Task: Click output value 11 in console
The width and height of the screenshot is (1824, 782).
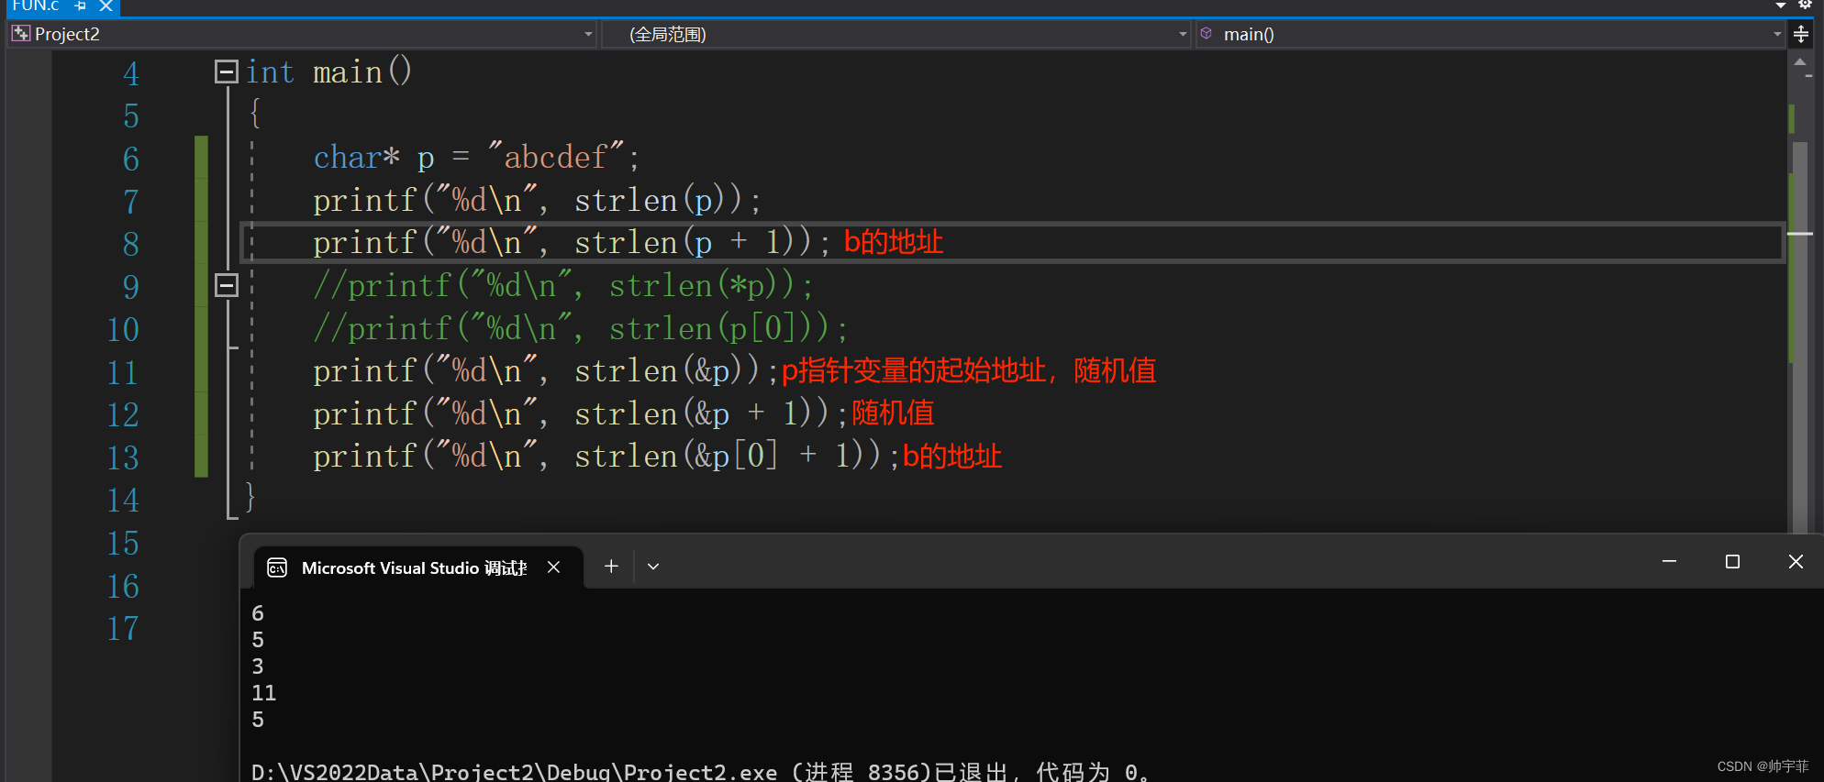Action: (263, 693)
